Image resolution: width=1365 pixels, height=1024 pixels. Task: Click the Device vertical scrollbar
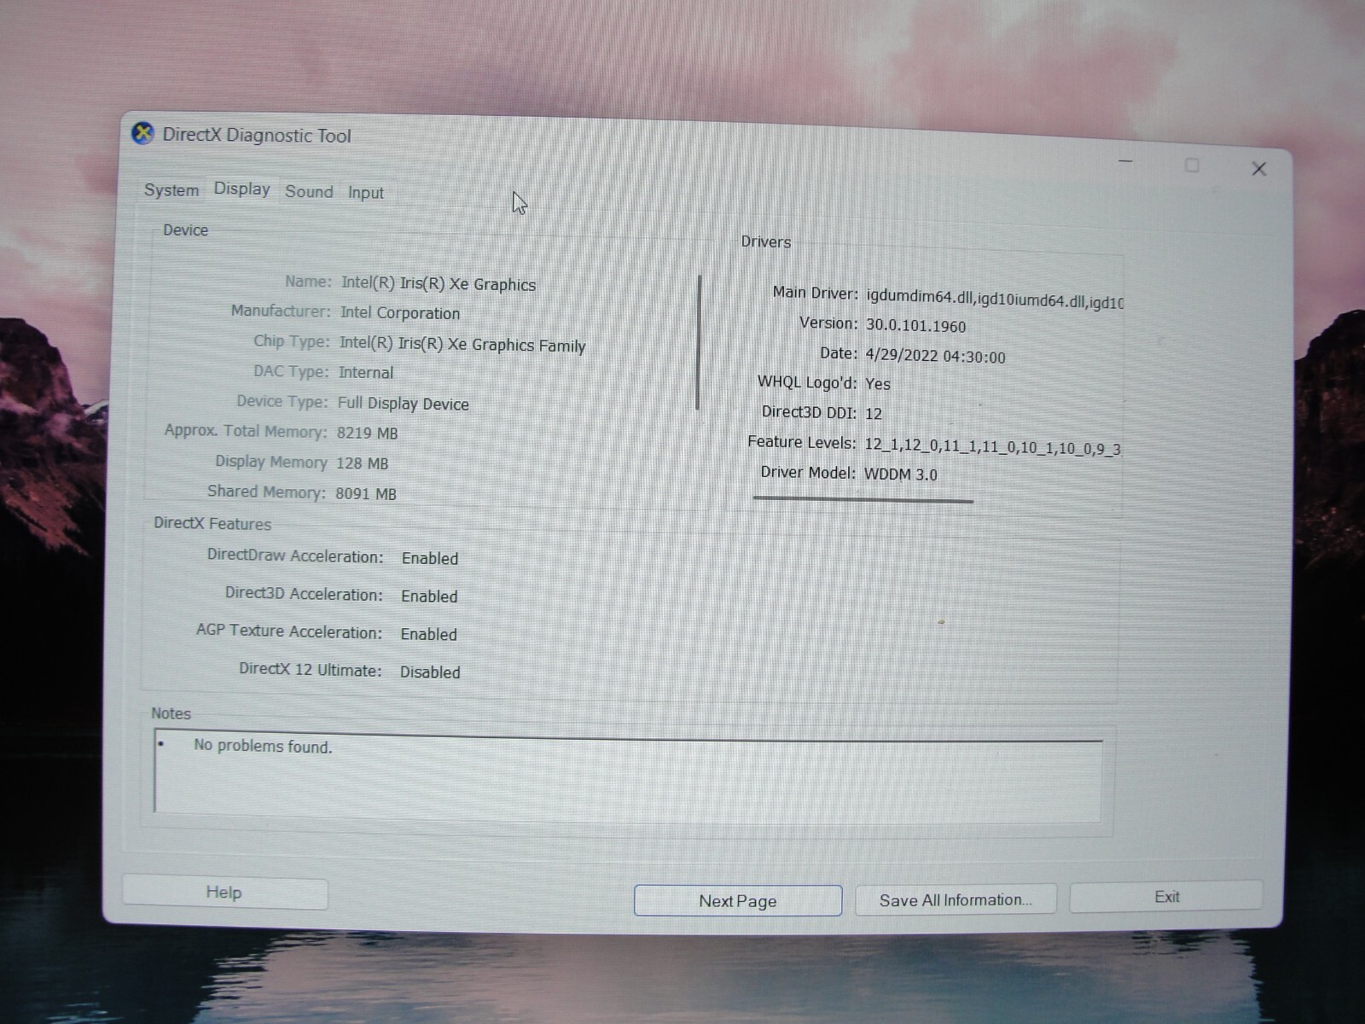click(x=700, y=342)
